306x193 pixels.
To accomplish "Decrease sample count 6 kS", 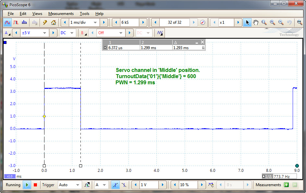I will 116,22.
